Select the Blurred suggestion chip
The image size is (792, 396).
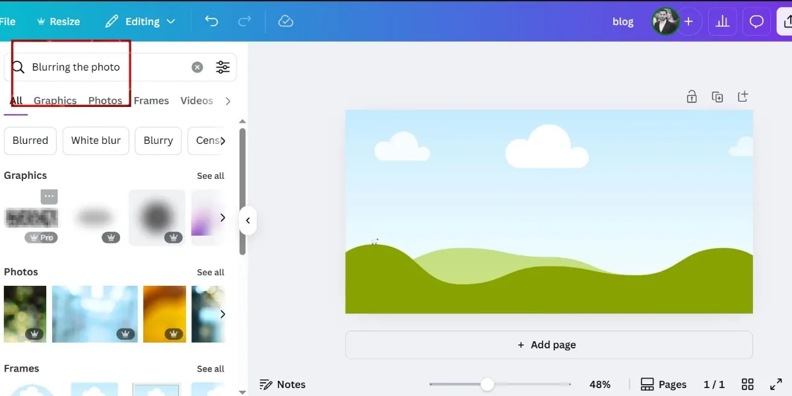point(30,141)
